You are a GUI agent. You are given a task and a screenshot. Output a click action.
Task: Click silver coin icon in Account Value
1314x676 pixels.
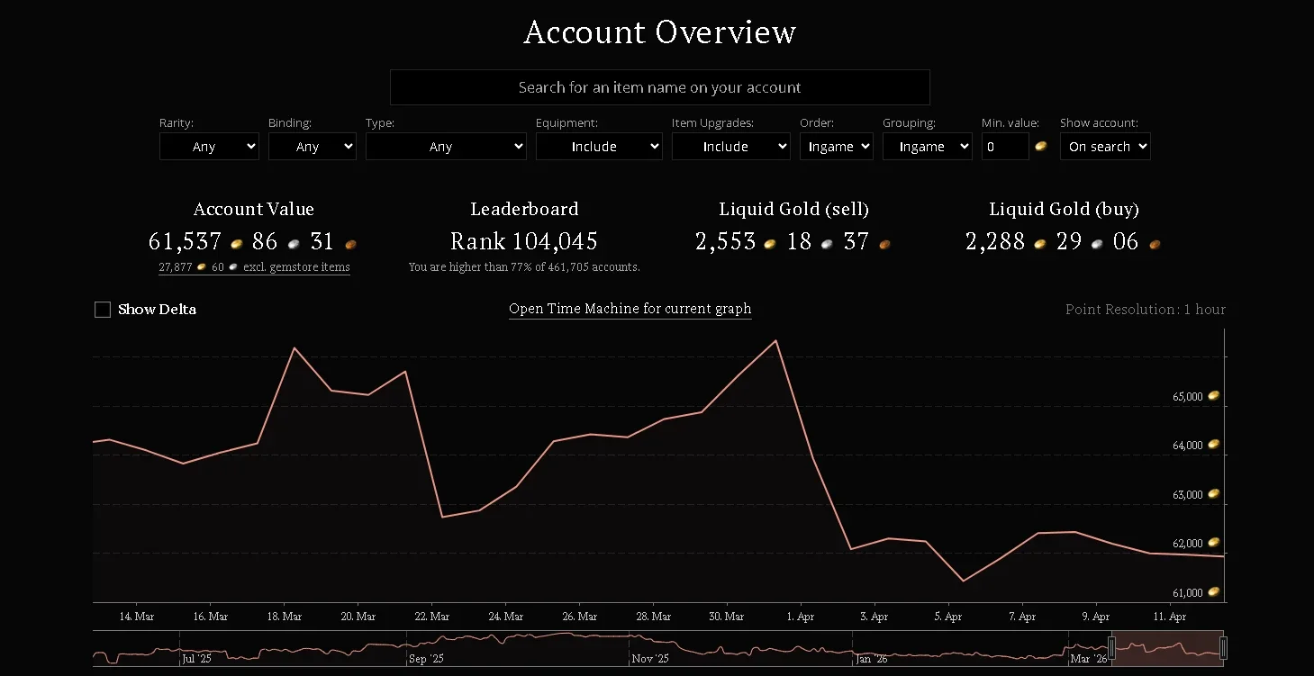(x=294, y=243)
